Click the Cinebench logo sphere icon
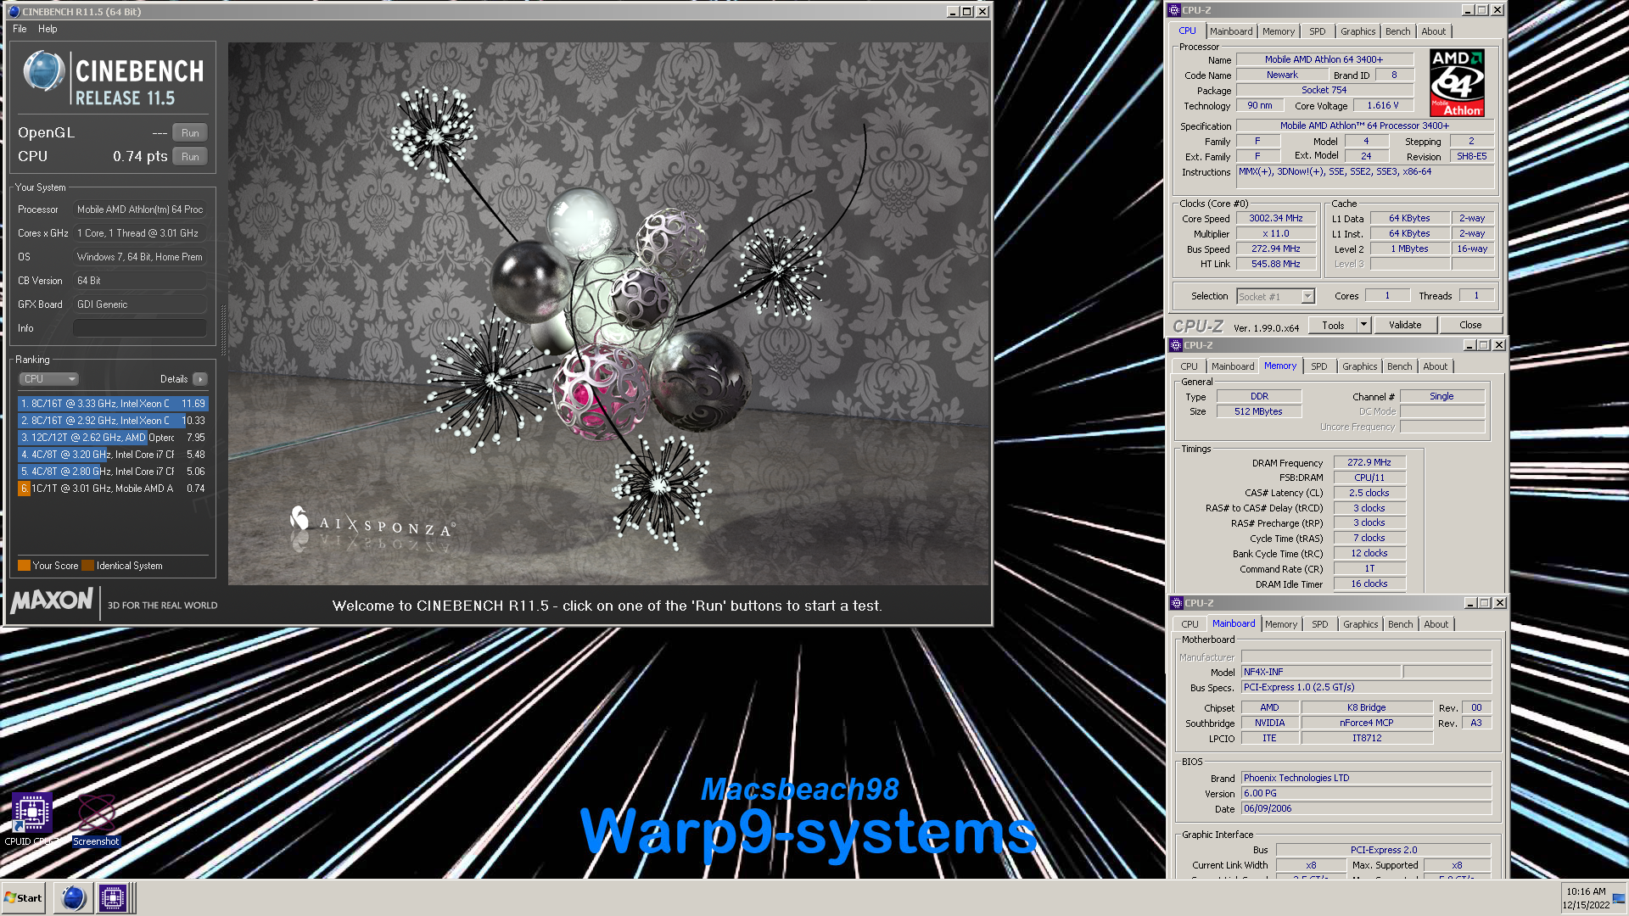Image resolution: width=1629 pixels, height=916 pixels. pos(43,72)
